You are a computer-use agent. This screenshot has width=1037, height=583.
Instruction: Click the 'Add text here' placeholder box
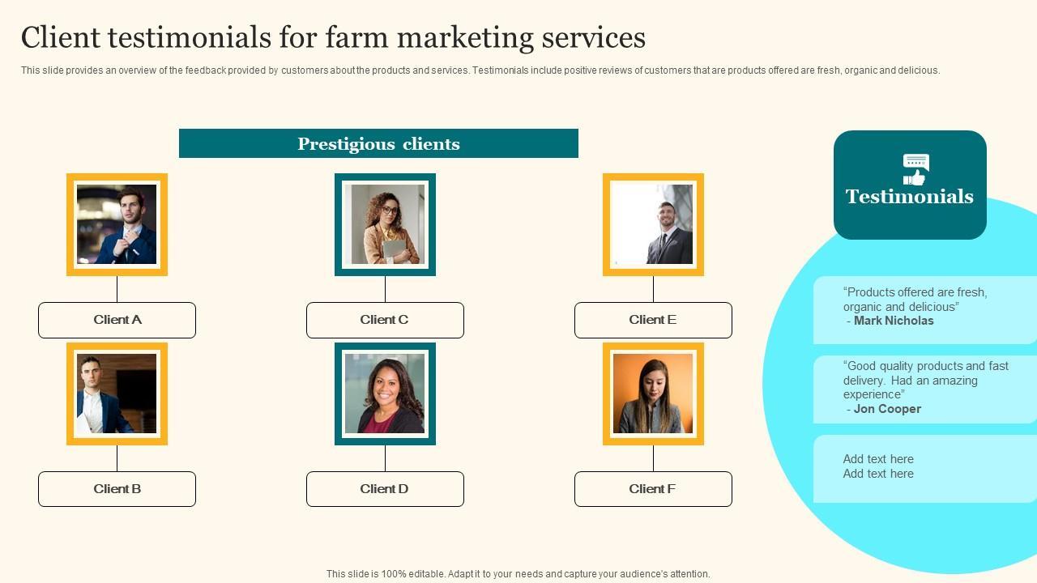click(924, 468)
